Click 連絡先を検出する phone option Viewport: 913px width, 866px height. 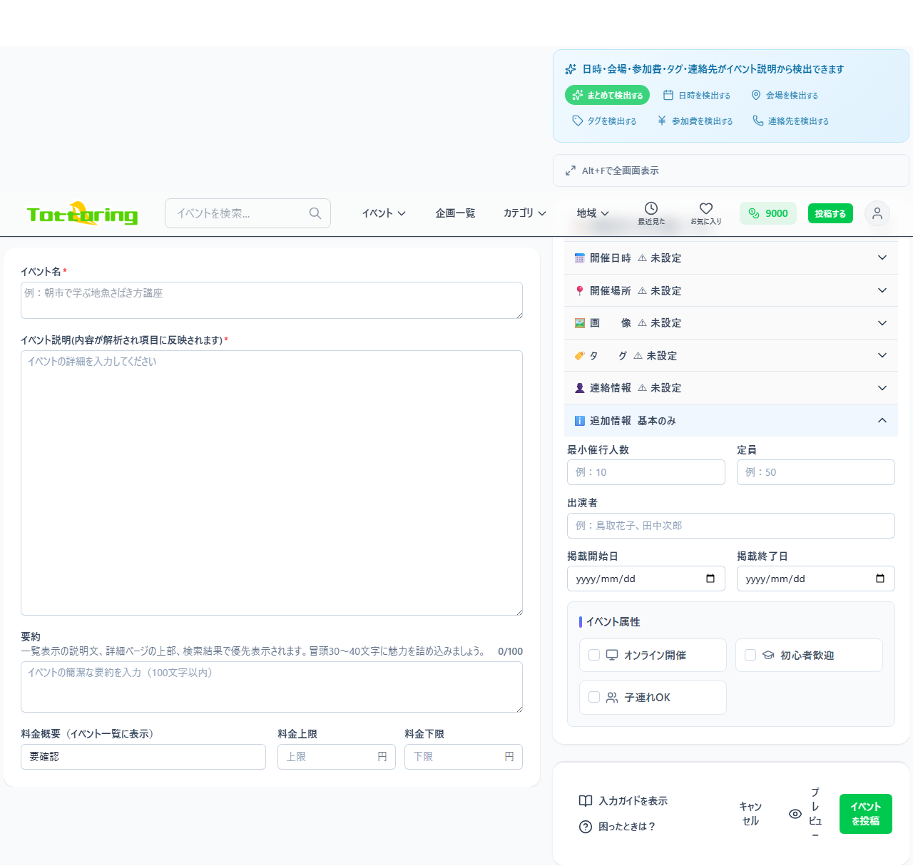coord(790,121)
